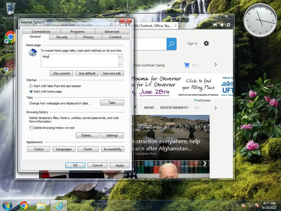The width and height of the screenshot is (281, 211).
Task: Open the Google Chrome desktop shortcut
Action: point(10,42)
